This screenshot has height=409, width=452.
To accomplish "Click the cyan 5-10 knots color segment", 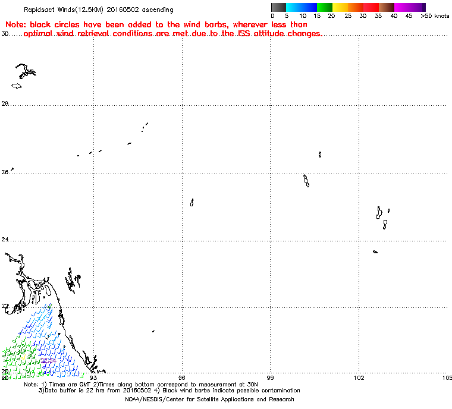I will (x=294, y=7).
